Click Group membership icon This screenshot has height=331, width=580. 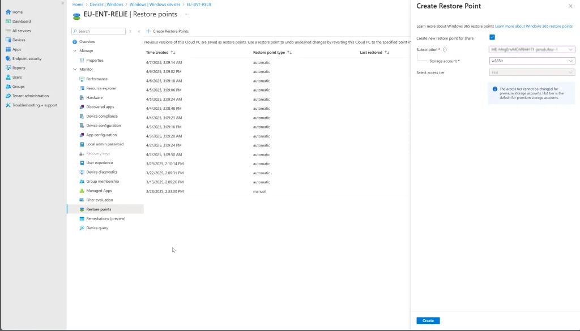[x=82, y=182]
